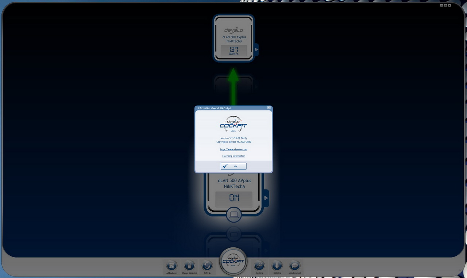Image resolution: width=467 pixels, height=278 pixels.
Task: Open the Change password lock icon
Action: [190, 266]
